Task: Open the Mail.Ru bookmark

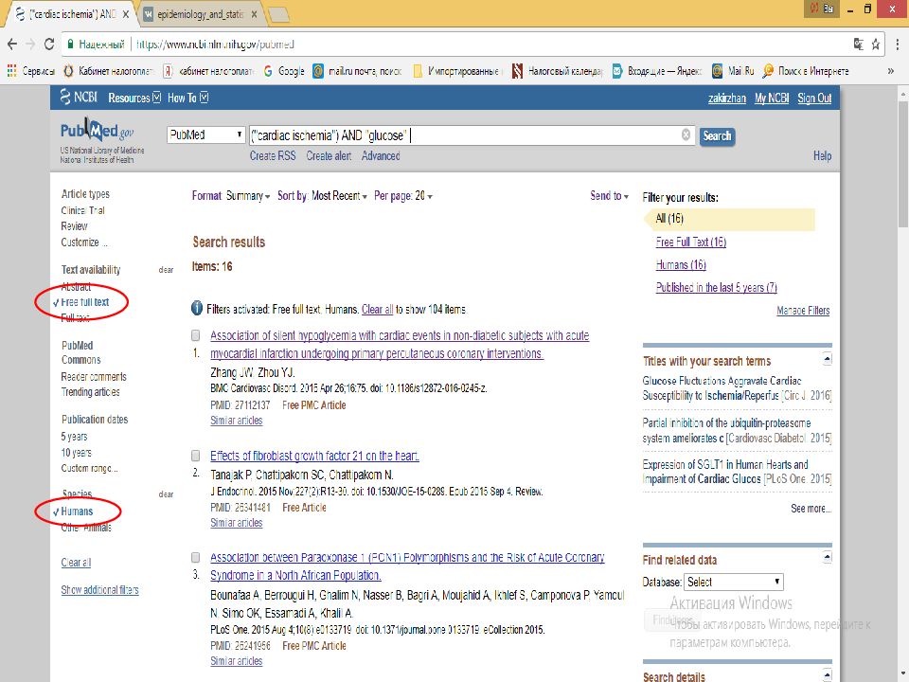Action: [733, 71]
